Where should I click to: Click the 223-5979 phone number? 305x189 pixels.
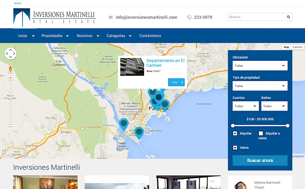click(203, 17)
